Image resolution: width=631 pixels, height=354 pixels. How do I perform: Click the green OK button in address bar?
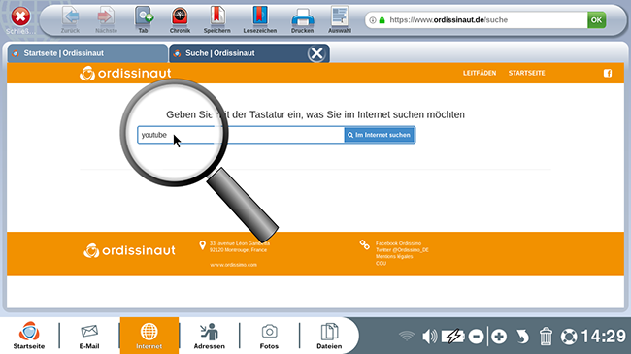point(596,20)
